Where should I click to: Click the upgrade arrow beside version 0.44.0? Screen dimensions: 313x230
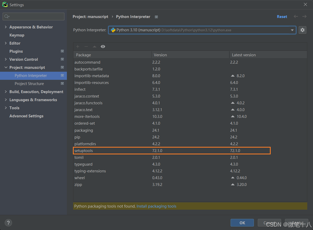coord(233,178)
